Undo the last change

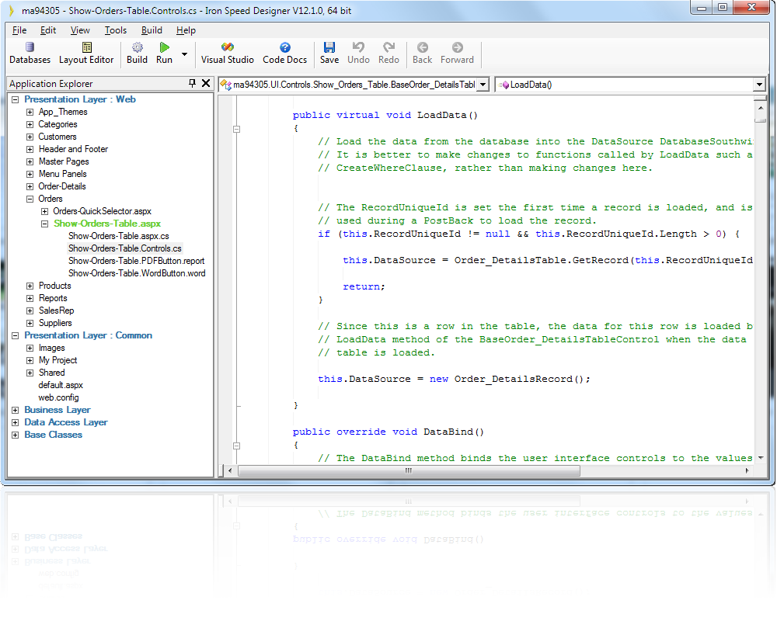[359, 54]
